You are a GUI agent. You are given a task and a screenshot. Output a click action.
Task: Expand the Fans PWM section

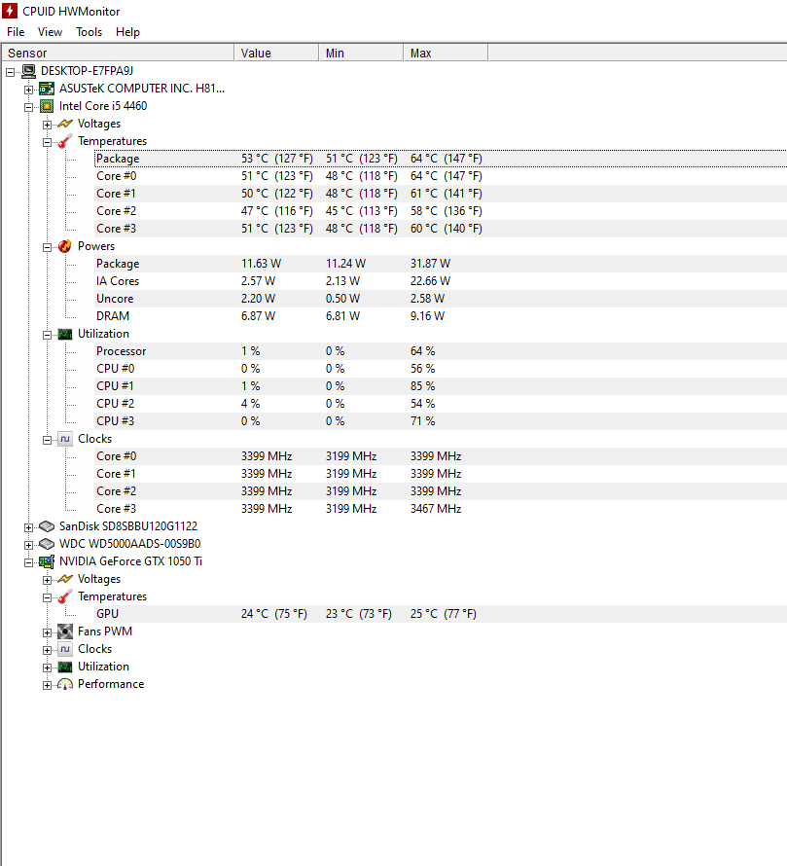tap(47, 632)
